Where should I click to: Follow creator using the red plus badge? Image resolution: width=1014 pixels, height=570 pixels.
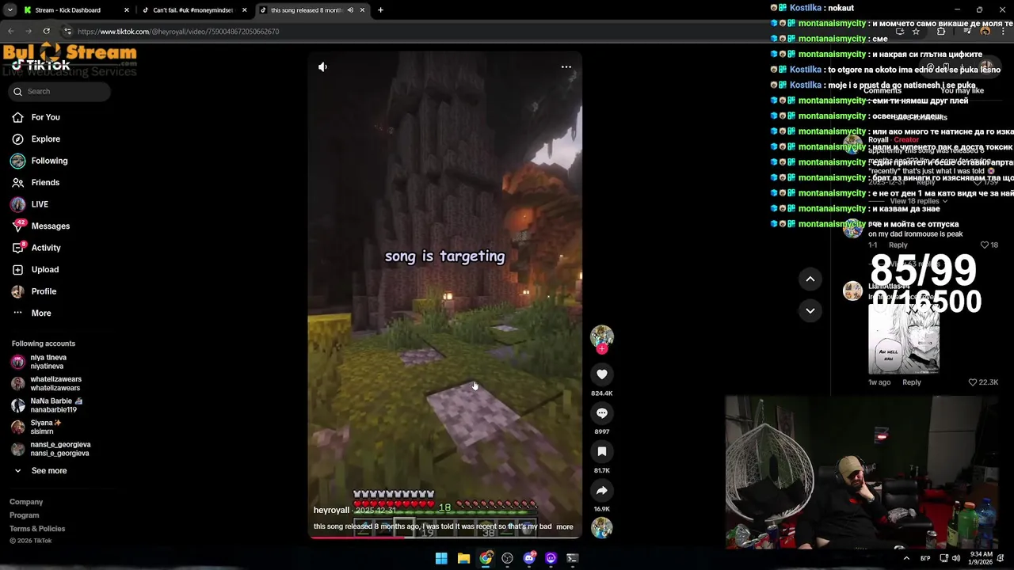click(602, 349)
